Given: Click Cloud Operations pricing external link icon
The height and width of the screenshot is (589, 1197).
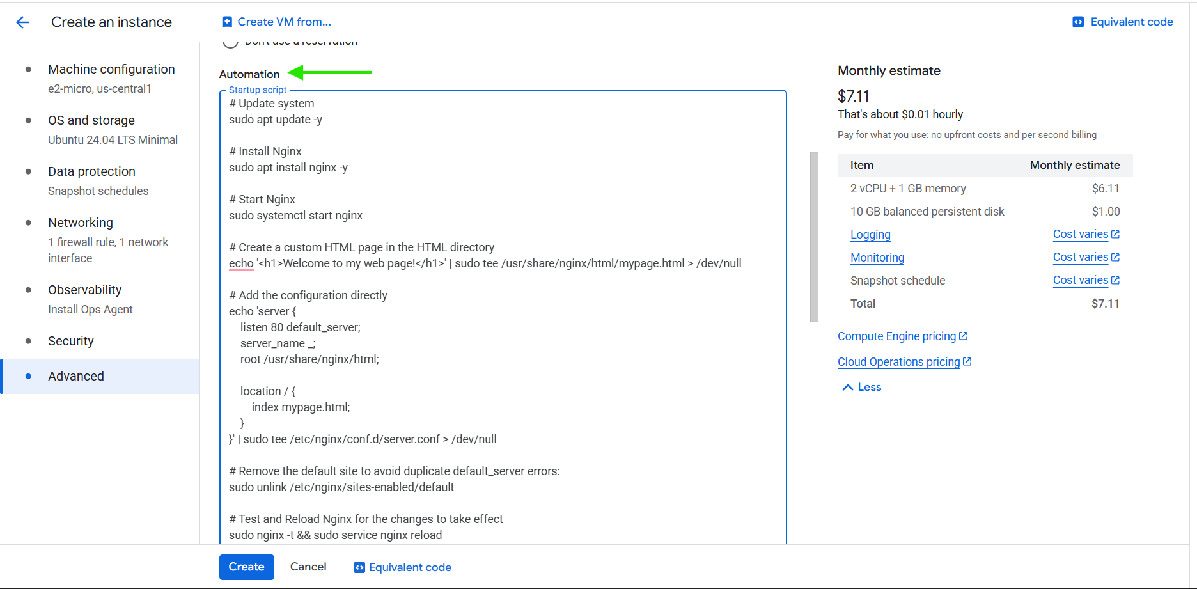Looking at the screenshot, I should coord(967,361).
